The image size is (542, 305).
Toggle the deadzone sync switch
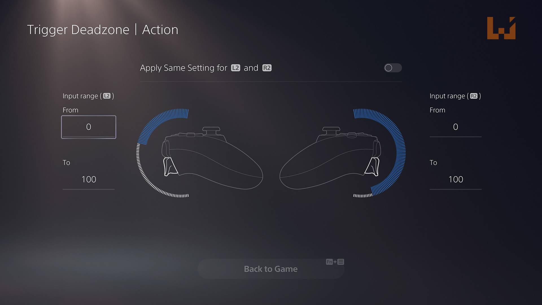point(393,67)
